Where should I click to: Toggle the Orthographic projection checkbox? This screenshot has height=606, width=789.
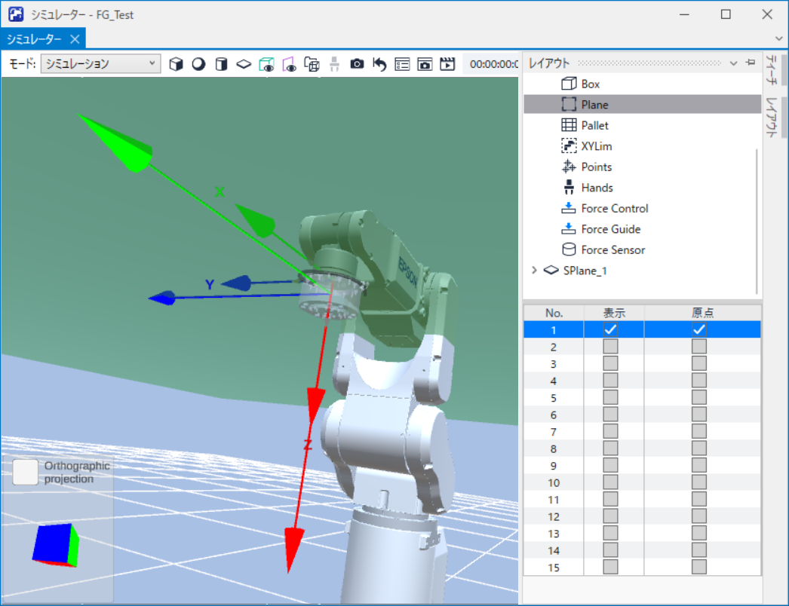click(25, 473)
